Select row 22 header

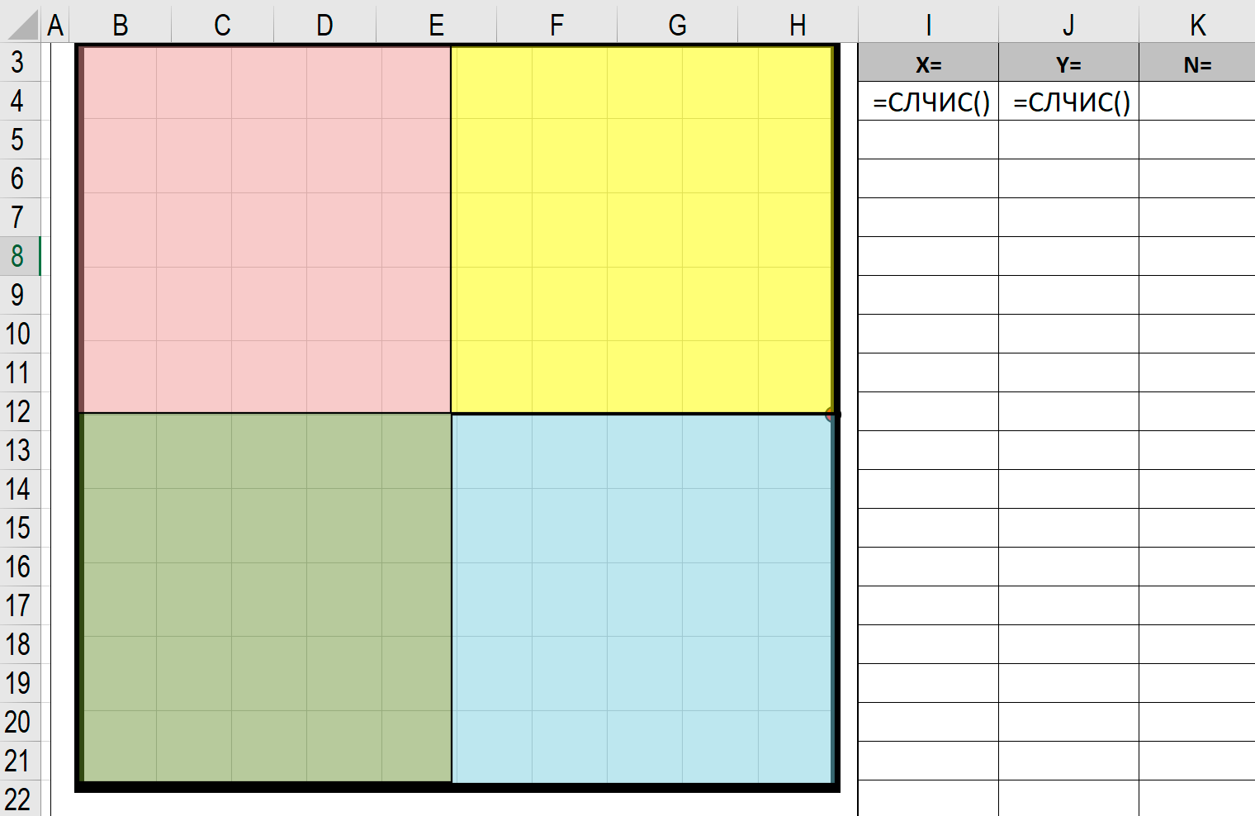20,799
